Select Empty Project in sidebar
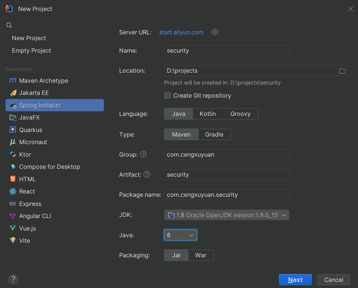This screenshot has width=358, height=288. 31,50
